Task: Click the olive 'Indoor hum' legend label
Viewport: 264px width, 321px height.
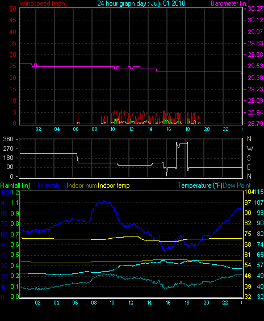Action: pyautogui.click(x=82, y=185)
